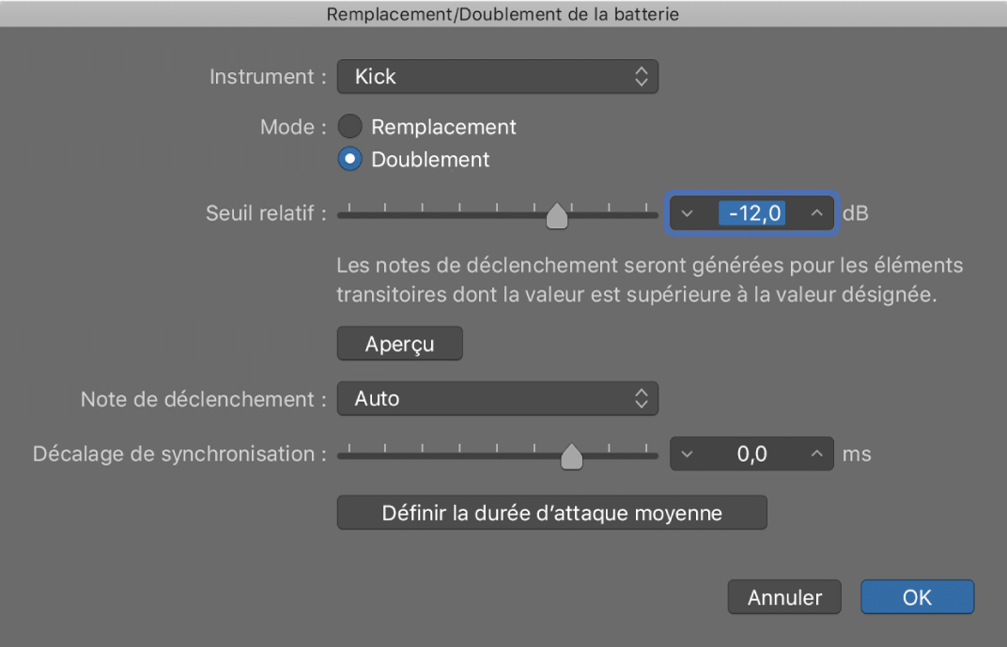The height and width of the screenshot is (647, 1007).
Task: Click the chevron icon on the Instrument selector
Action: pyautogui.click(x=642, y=76)
